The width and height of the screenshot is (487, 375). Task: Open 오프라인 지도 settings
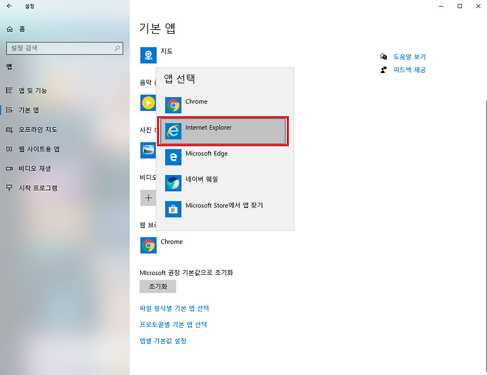(x=32, y=129)
